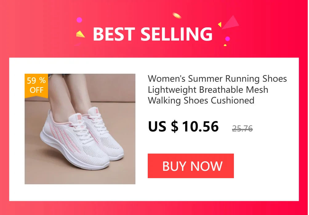Click the crossed-out 25.76 original price
Image resolution: width=309 pixels, height=215 pixels.
point(242,129)
